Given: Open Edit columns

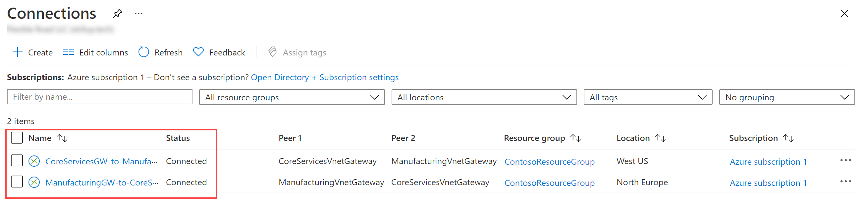Looking at the screenshot, I should tap(95, 52).
